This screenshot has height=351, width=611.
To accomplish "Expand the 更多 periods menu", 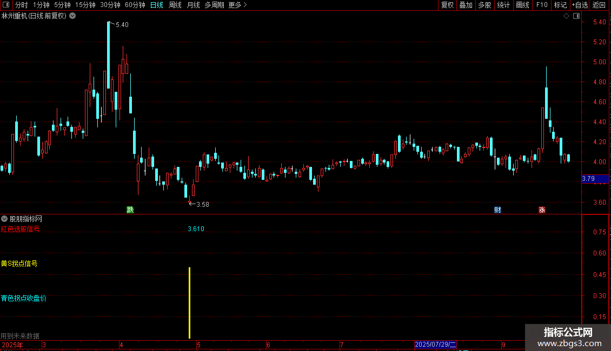I will point(238,5).
